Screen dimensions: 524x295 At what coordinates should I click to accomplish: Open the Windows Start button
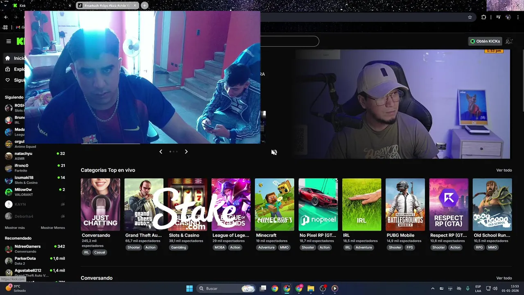(x=190, y=288)
